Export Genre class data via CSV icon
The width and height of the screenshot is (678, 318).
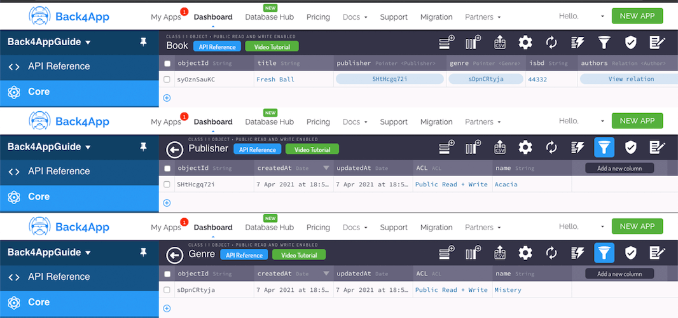[500, 254]
